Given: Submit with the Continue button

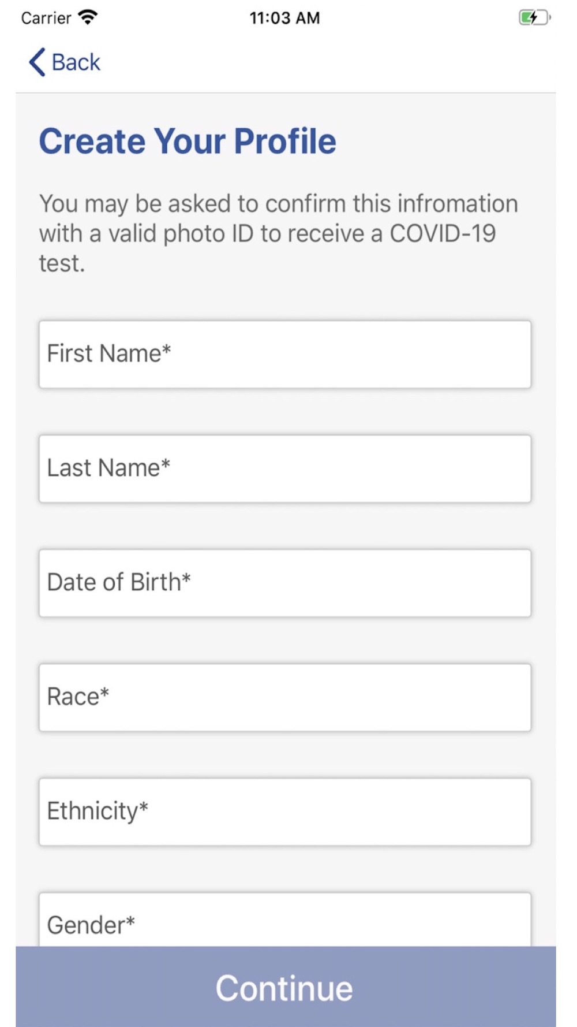Looking at the screenshot, I should [x=286, y=987].
